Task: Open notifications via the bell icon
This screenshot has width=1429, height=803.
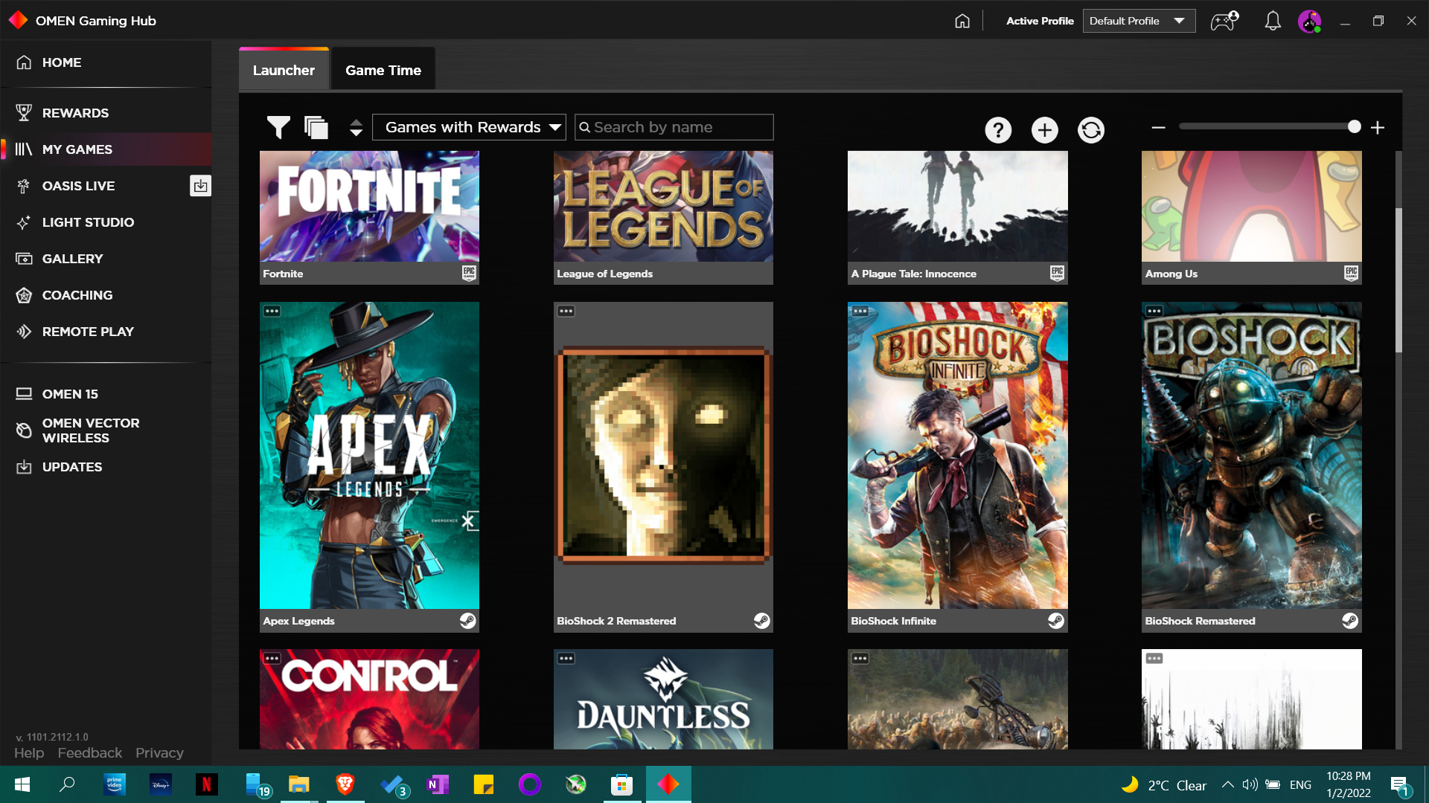Action: (1272, 21)
